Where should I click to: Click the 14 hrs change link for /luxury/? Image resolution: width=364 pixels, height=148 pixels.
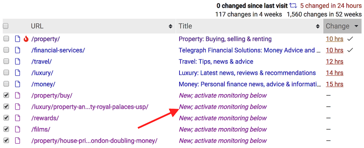pos(334,73)
